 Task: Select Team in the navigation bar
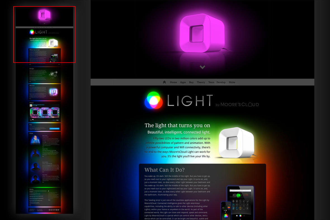(x=211, y=82)
